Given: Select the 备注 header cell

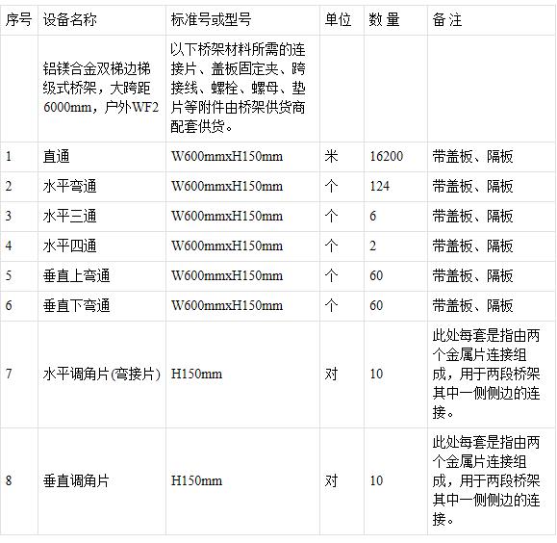Looking at the screenshot, I should coord(491,20).
